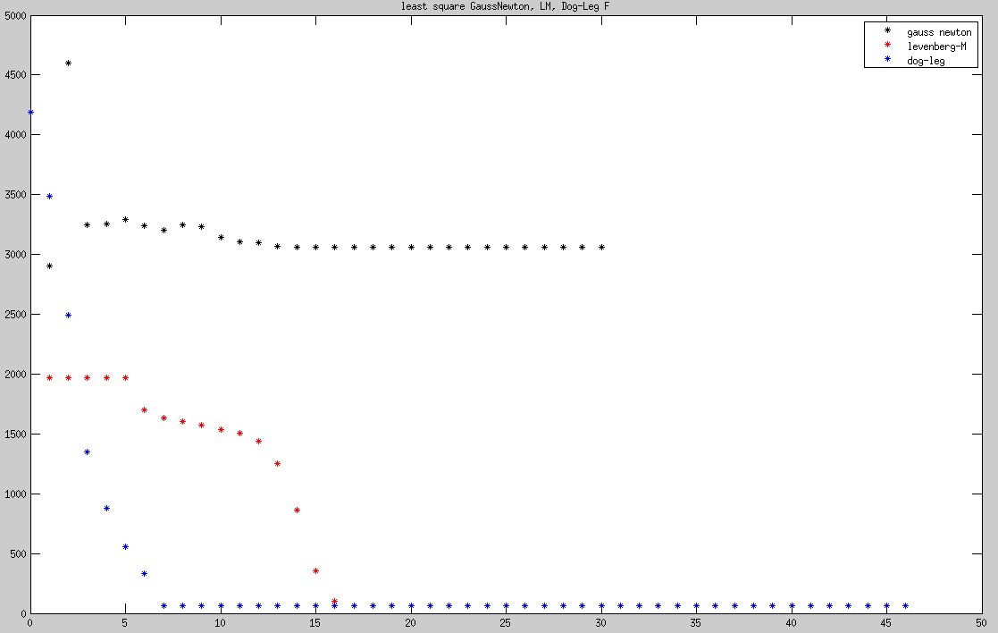The width and height of the screenshot is (998, 633).
Task: Click the black gauss newton point near 2900
Action: tap(50, 266)
